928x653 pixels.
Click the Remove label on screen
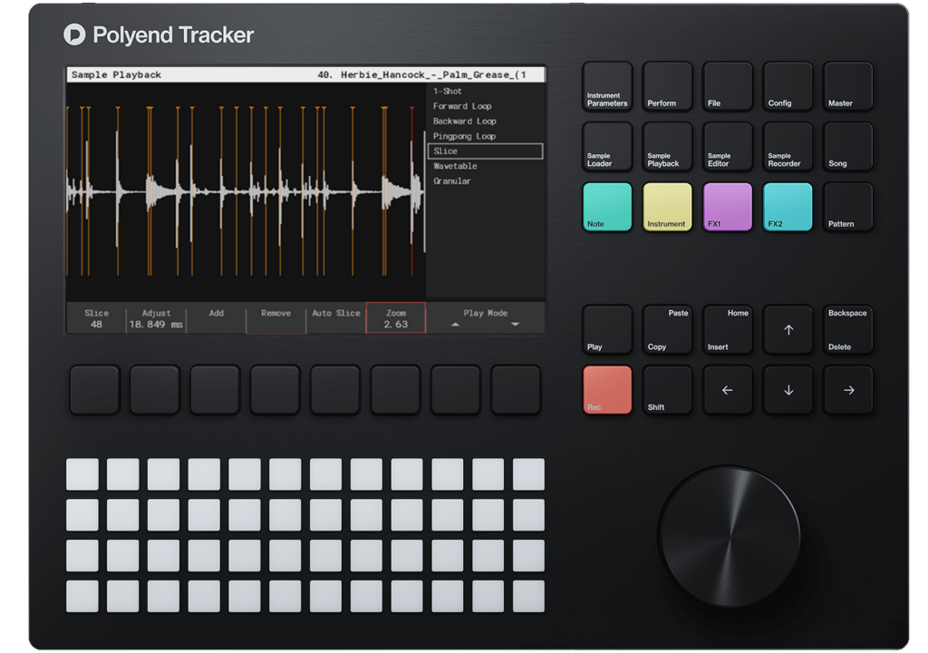coord(275,313)
